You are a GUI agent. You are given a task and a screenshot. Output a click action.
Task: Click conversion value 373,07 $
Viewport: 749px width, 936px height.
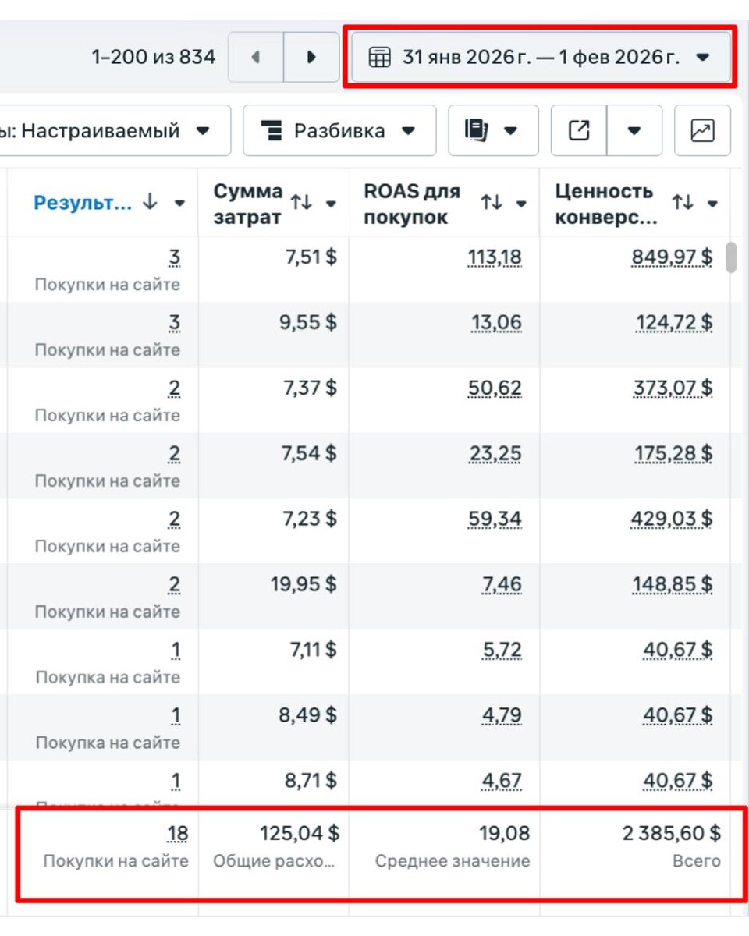click(x=673, y=388)
